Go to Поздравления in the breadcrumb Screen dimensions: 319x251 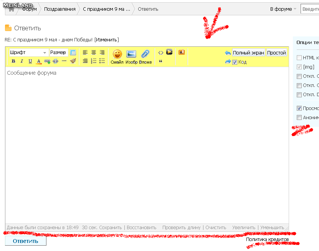[60, 9]
